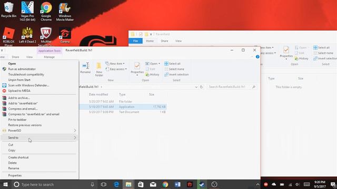Click Select all in the front window ribbon
Viewport: 337px width, 189px height.
(172, 64)
